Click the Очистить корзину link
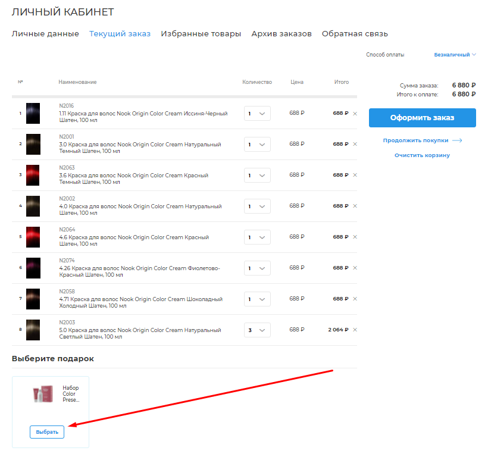 422,155
